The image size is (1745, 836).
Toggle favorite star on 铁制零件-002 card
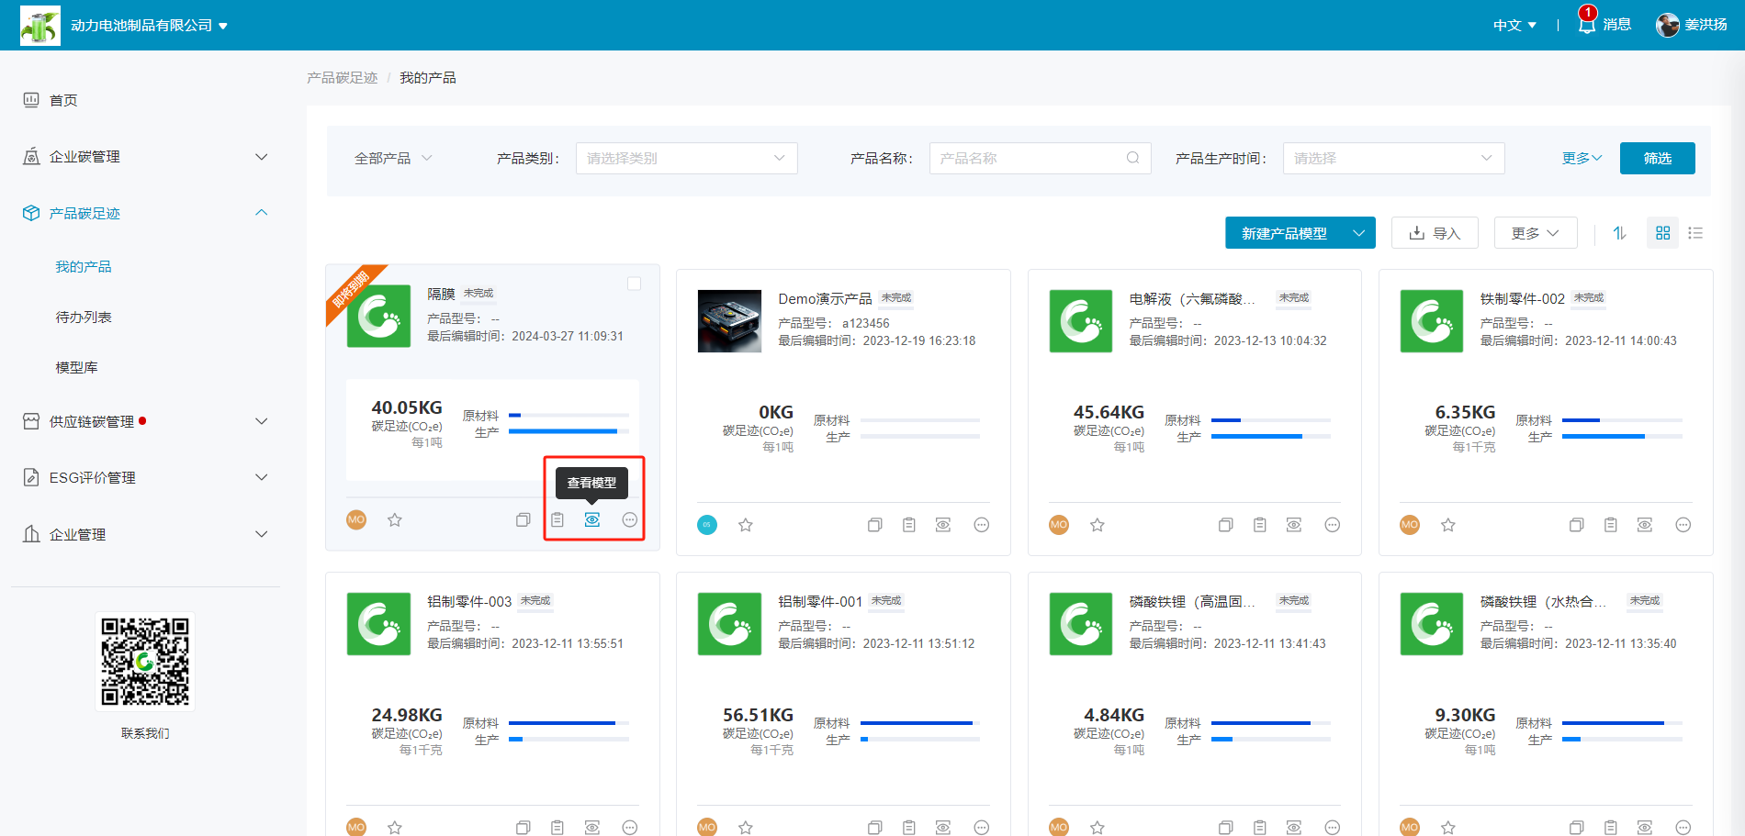click(x=1448, y=525)
